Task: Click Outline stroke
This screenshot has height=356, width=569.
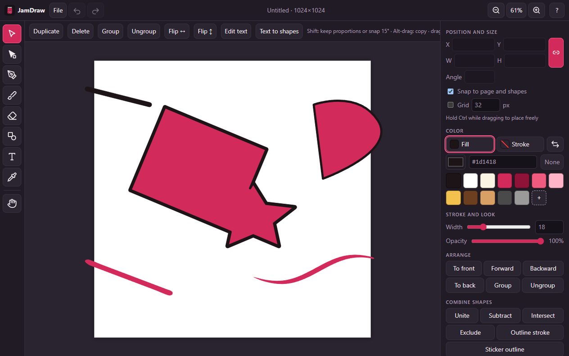Action: (530, 333)
